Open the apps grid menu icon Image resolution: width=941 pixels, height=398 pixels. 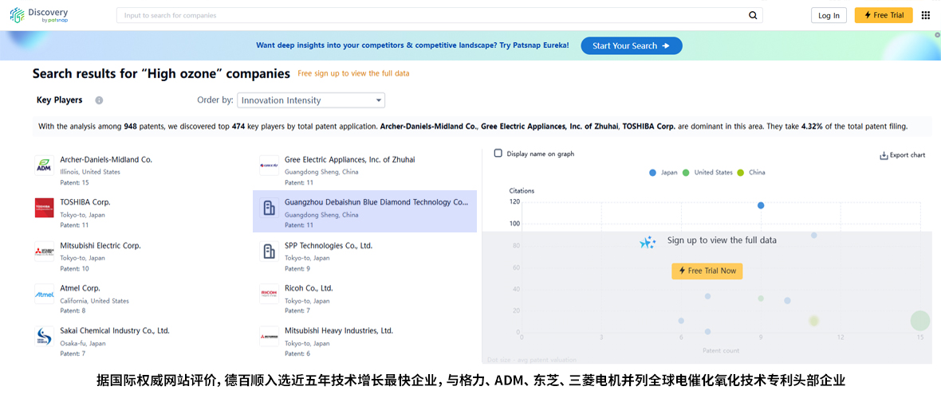click(x=925, y=16)
